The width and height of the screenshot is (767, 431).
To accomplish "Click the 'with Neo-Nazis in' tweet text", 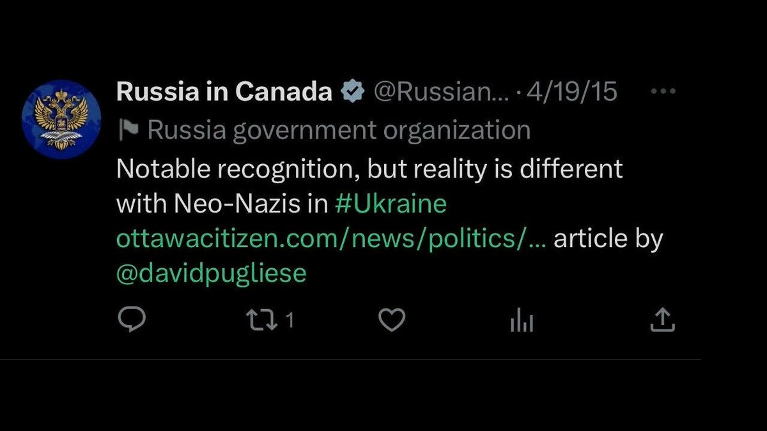I will [223, 204].
